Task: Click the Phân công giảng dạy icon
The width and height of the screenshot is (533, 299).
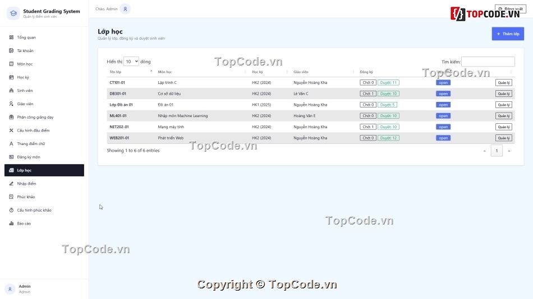Action: (x=11, y=117)
